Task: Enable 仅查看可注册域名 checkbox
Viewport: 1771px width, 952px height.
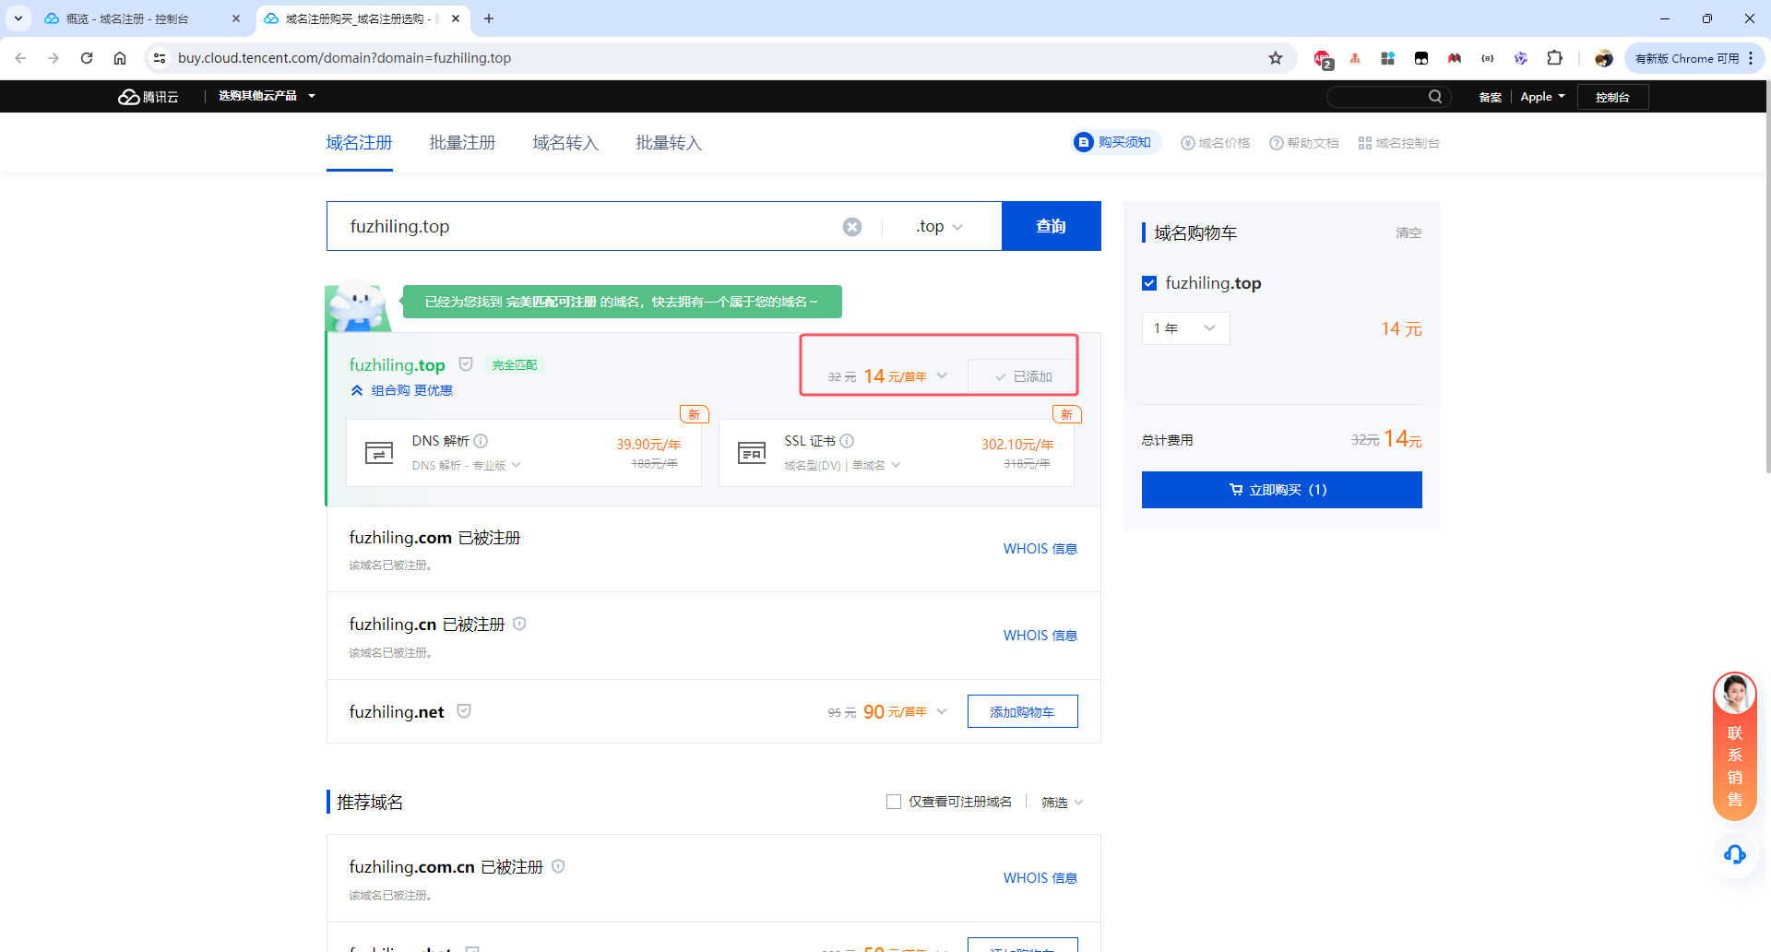Action: click(x=893, y=802)
